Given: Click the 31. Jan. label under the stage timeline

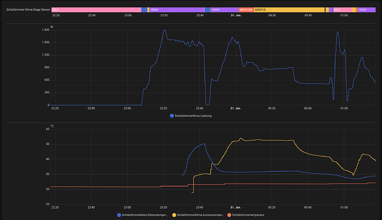Looking at the screenshot, I should click(236, 15).
